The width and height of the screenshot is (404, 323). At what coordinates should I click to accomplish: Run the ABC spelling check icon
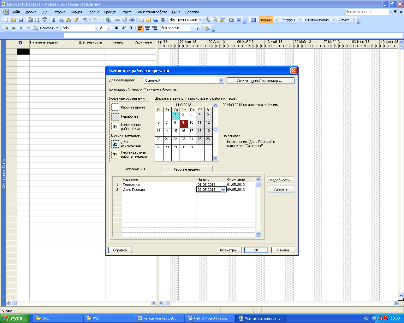click(45, 20)
